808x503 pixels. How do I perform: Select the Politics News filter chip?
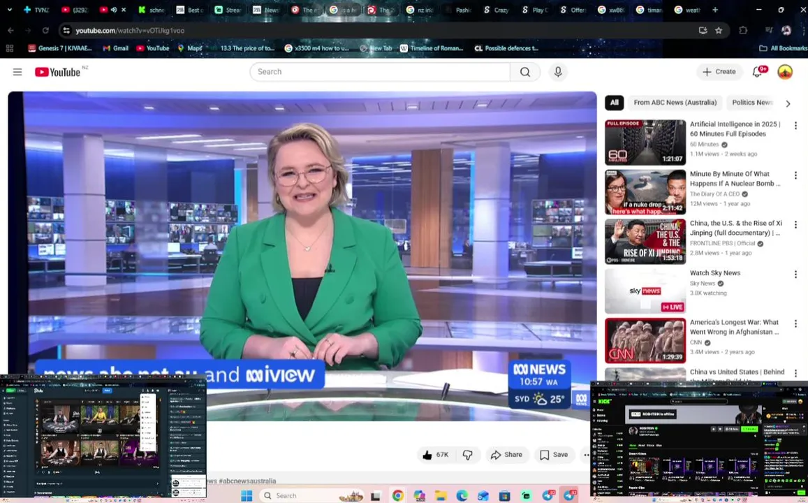tap(752, 103)
